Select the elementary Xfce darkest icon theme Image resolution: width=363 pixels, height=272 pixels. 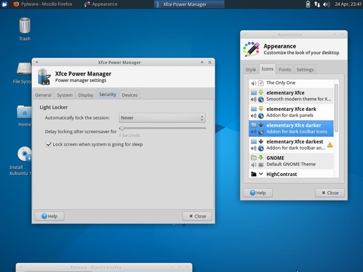(x=291, y=145)
